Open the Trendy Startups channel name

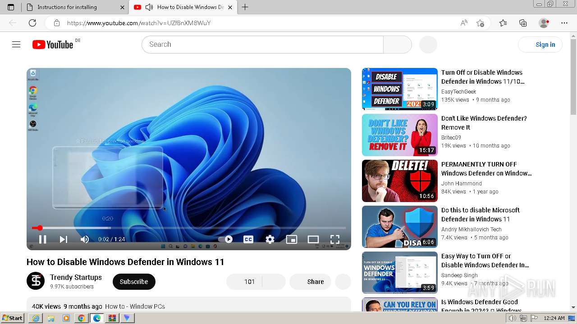pyautogui.click(x=76, y=277)
